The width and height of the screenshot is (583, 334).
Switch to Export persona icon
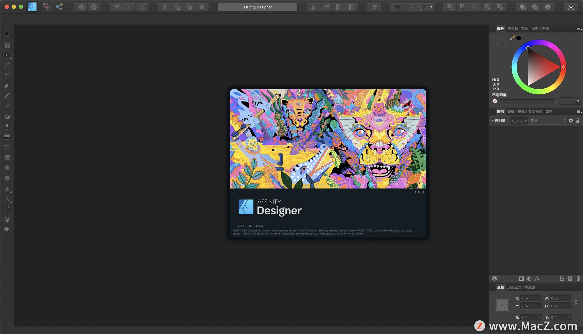click(59, 7)
